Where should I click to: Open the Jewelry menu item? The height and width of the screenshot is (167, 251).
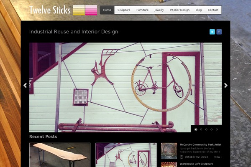(159, 10)
